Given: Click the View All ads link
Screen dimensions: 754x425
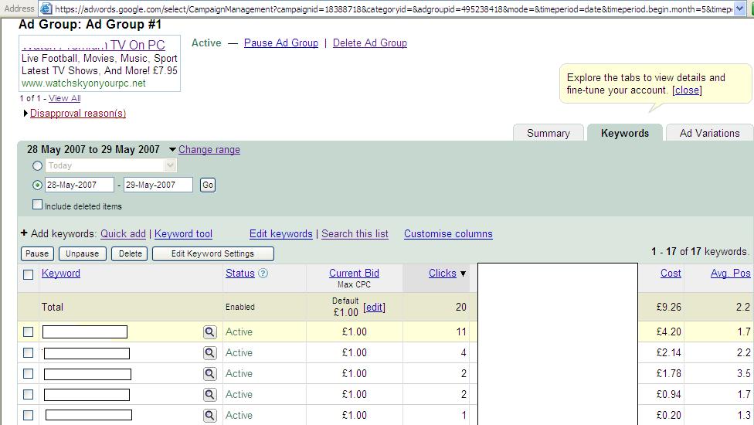Looking at the screenshot, I should pyautogui.click(x=64, y=98).
